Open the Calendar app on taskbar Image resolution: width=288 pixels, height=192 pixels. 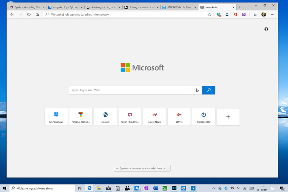point(118,188)
